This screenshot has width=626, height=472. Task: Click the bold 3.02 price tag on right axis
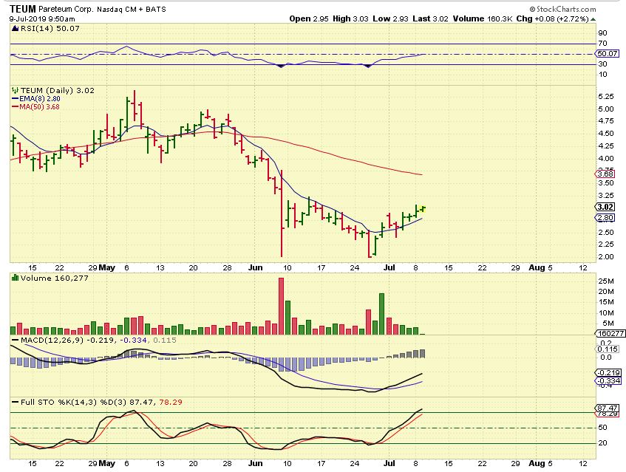click(605, 207)
